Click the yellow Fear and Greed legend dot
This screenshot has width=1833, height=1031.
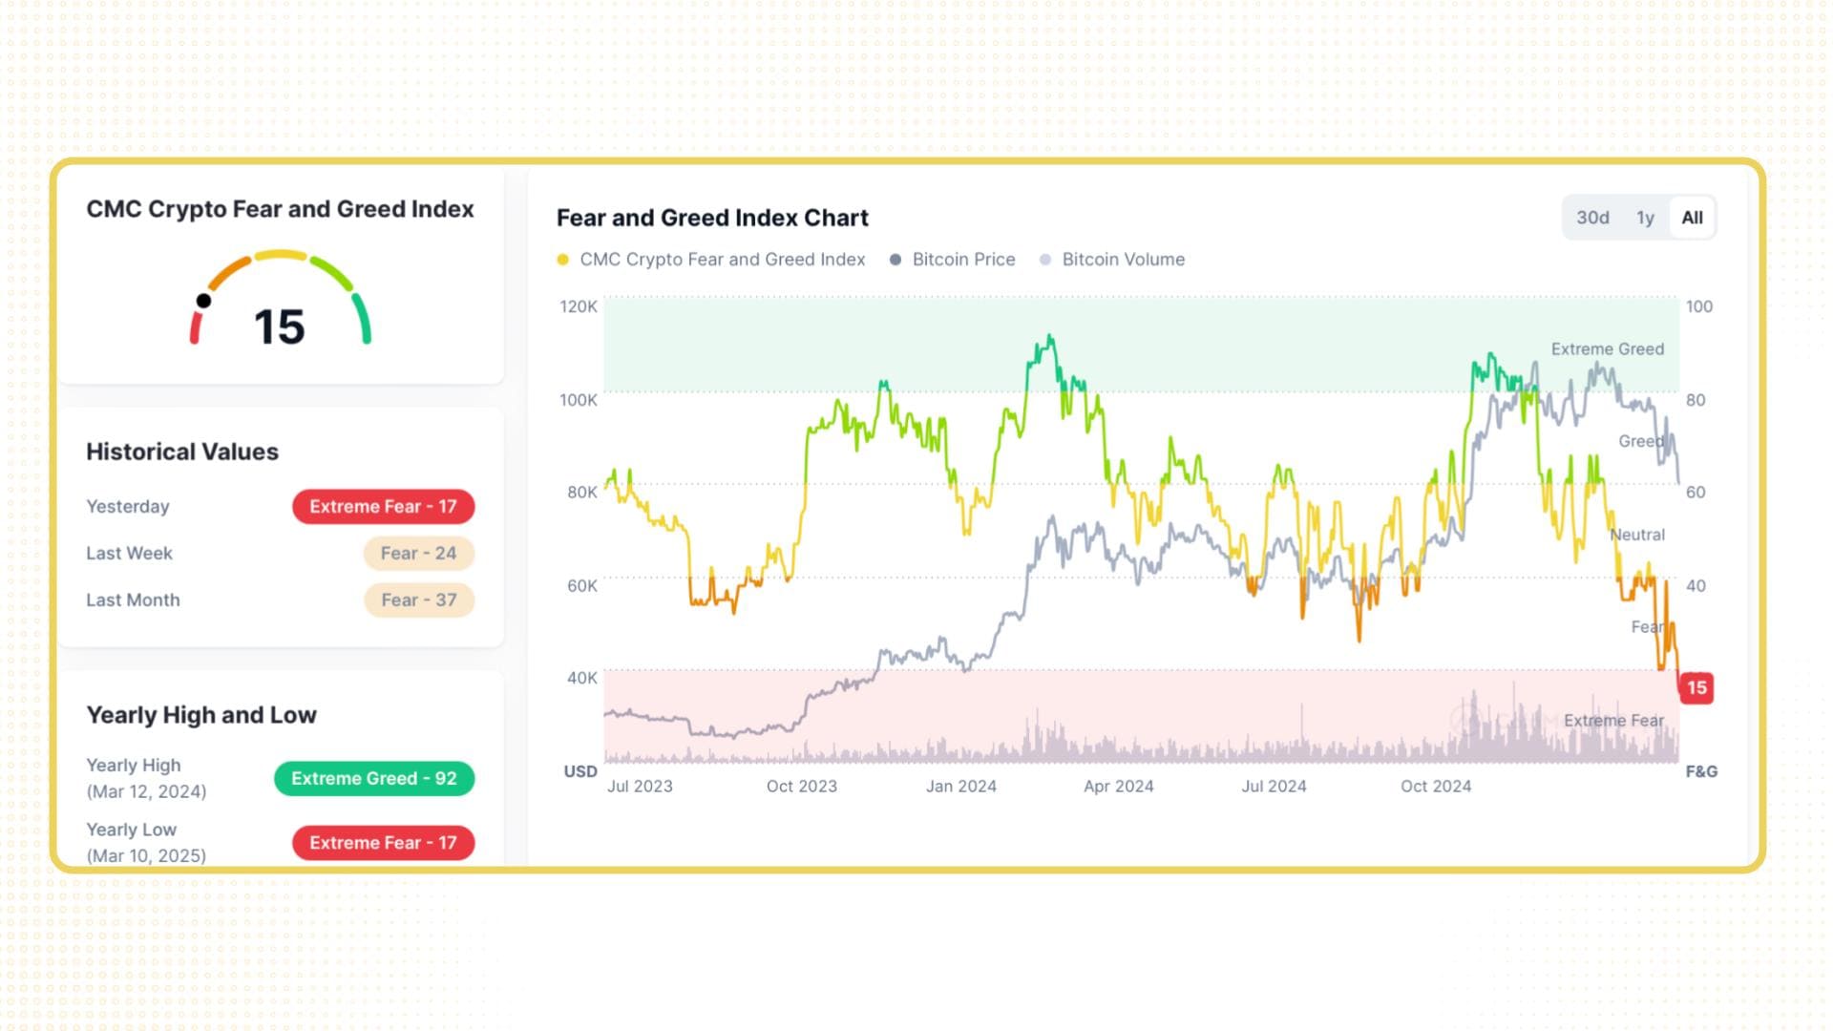click(563, 260)
